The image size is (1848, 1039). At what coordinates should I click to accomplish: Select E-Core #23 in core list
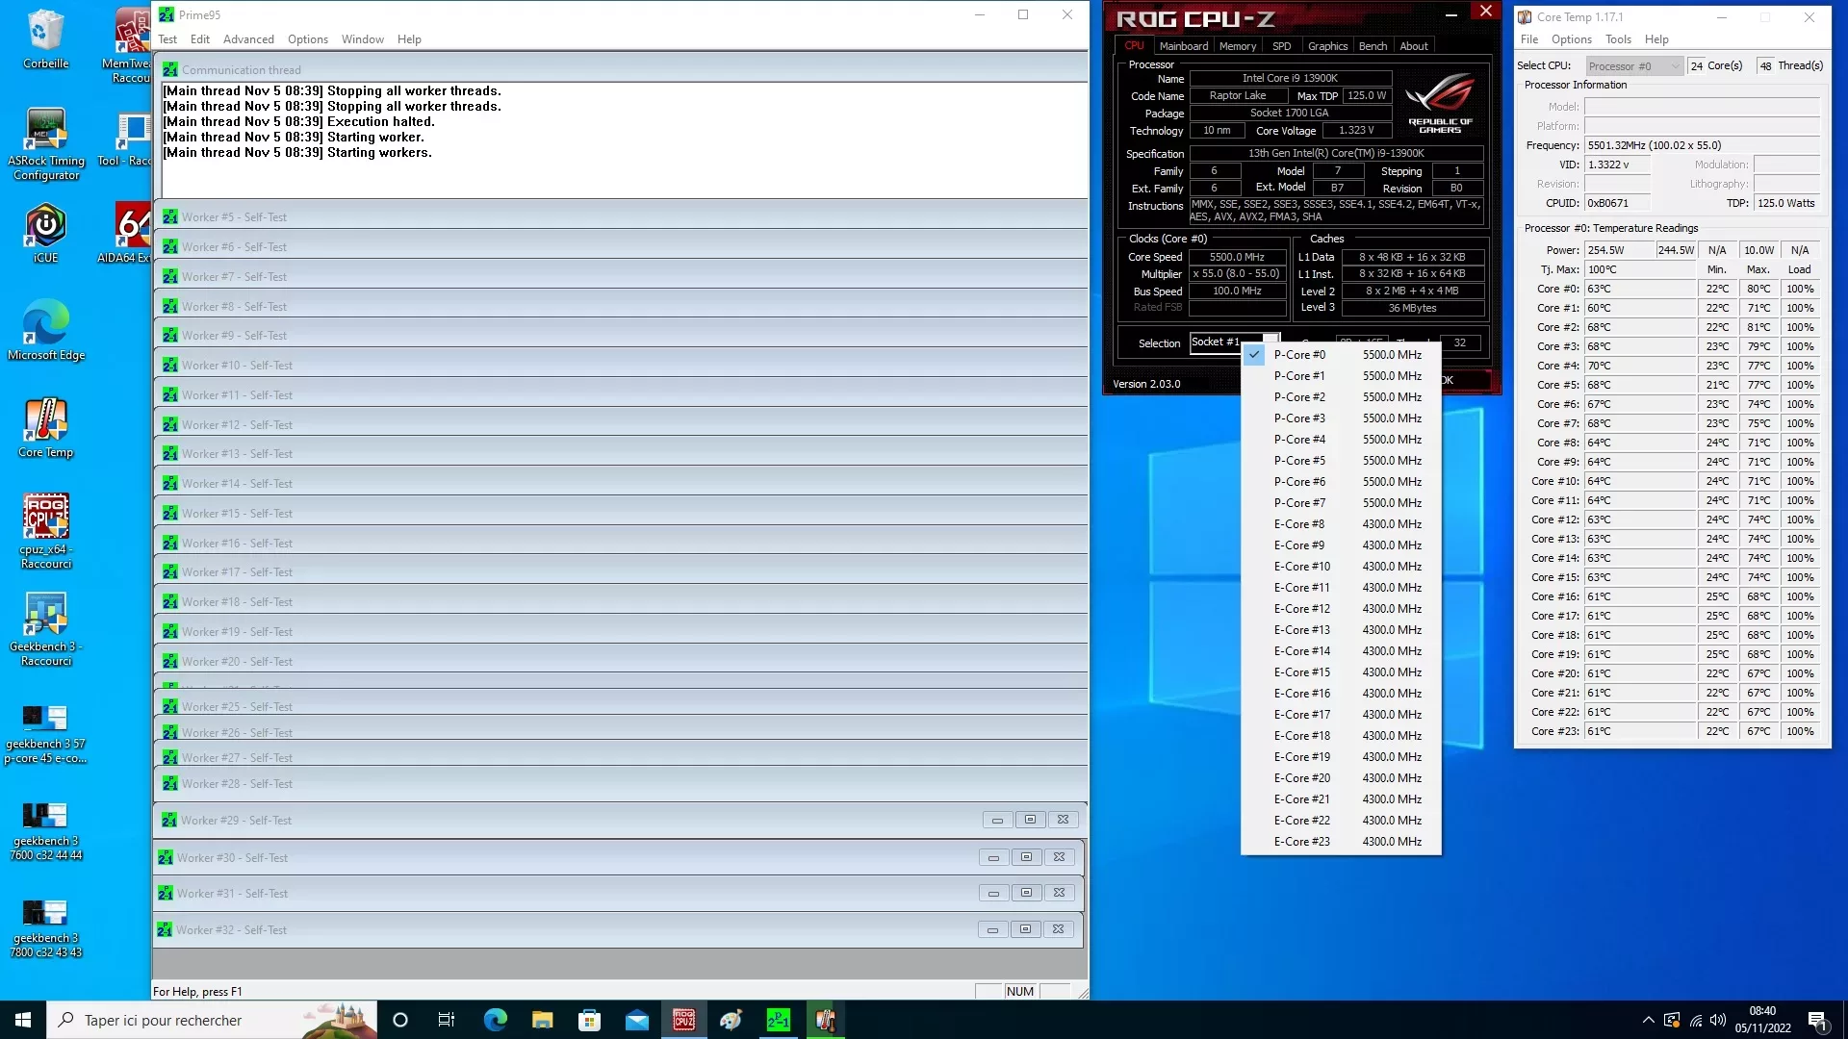tap(1342, 842)
